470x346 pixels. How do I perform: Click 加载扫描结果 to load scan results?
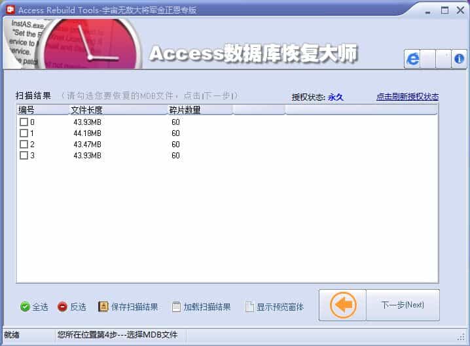click(202, 307)
